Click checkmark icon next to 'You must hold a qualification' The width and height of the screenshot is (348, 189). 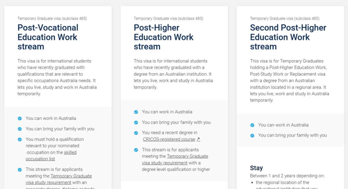20,139
